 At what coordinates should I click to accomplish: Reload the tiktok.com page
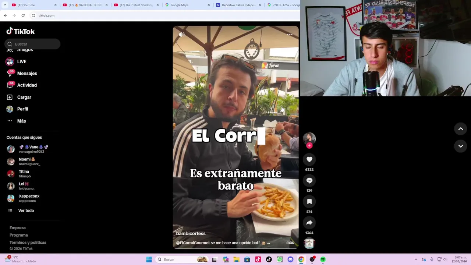[23, 15]
